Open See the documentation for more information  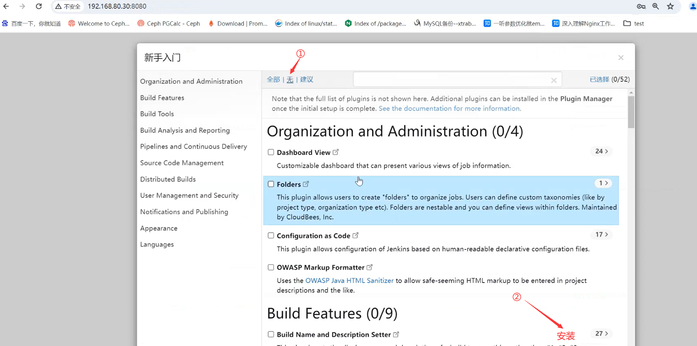pyautogui.click(x=450, y=108)
